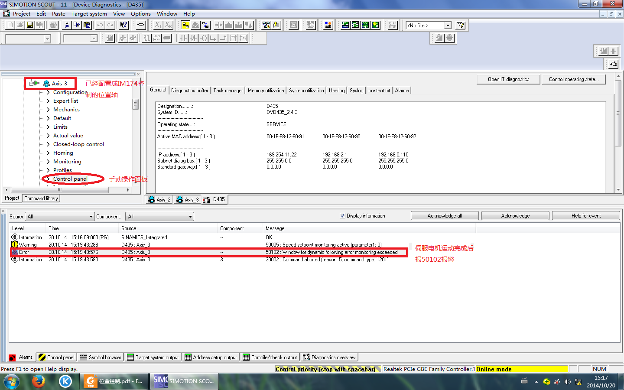Image resolution: width=624 pixels, height=390 pixels.
Task: Open the Project menu
Action: pos(22,14)
